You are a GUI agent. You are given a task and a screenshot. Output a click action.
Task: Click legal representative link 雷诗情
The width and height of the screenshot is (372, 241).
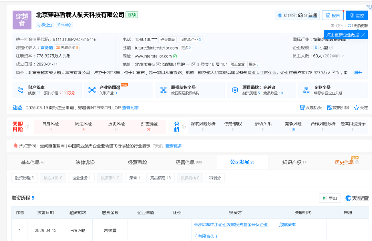point(46,48)
